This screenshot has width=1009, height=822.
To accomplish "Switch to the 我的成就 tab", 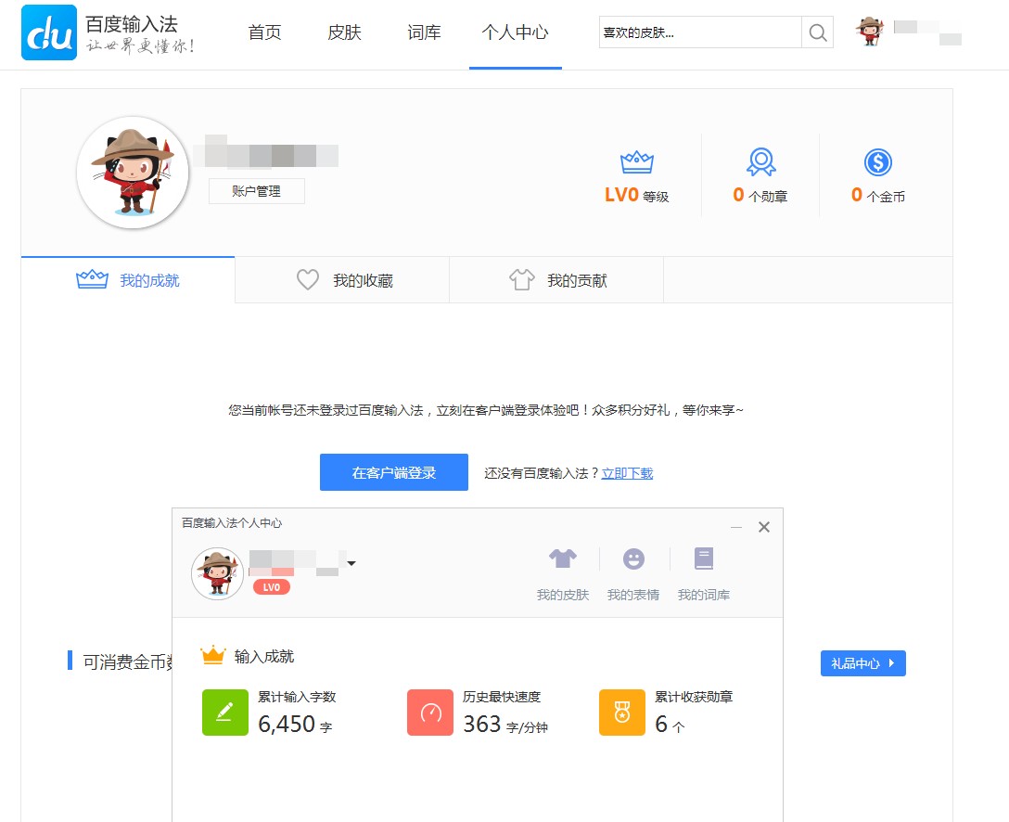I will point(128,279).
